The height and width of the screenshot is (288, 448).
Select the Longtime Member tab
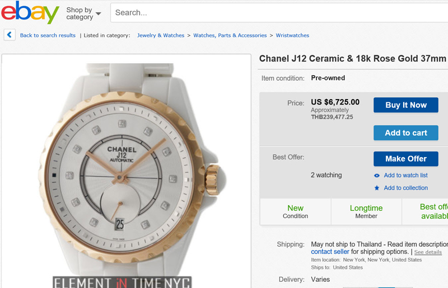366,211
